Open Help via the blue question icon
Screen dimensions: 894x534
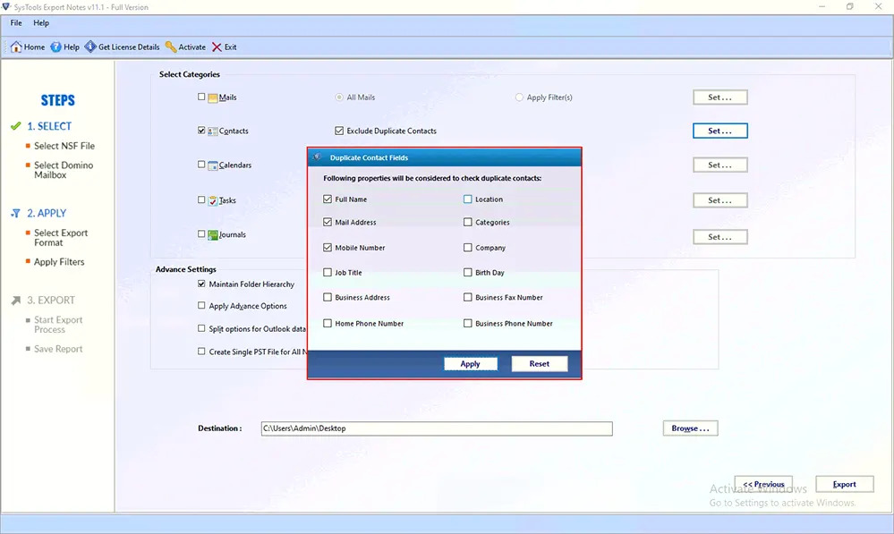(x=55, y=47)
